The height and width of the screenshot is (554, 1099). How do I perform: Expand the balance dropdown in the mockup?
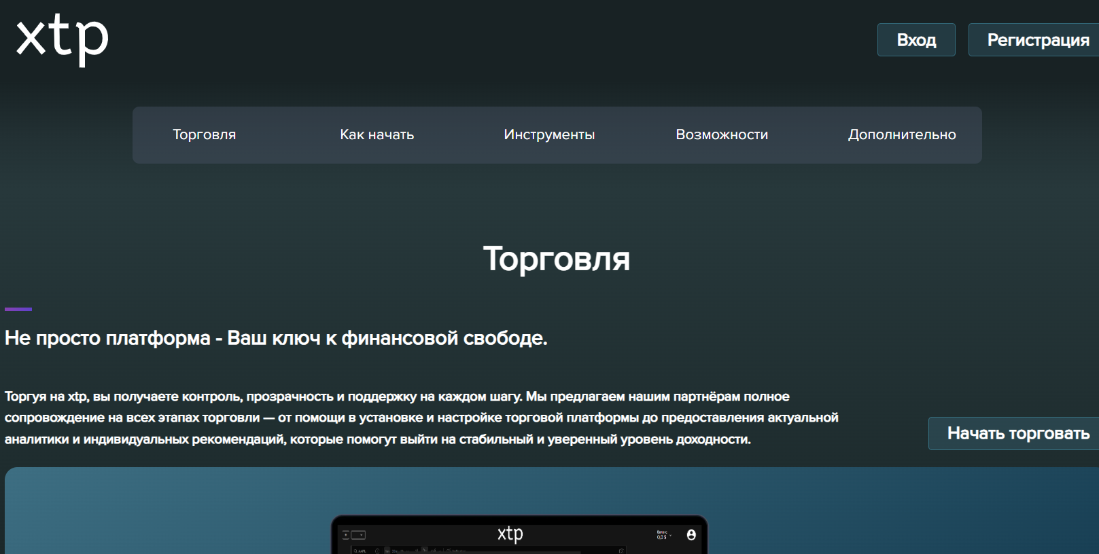point(664,536)
